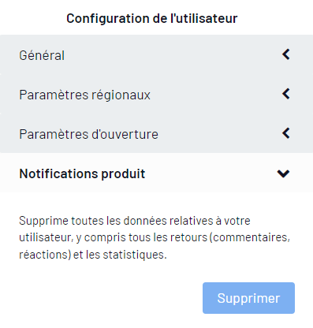Expand the Paramètres régionaux accordion row
The height and width of the screenshot is (328, 313).
(x=156, y=94)
